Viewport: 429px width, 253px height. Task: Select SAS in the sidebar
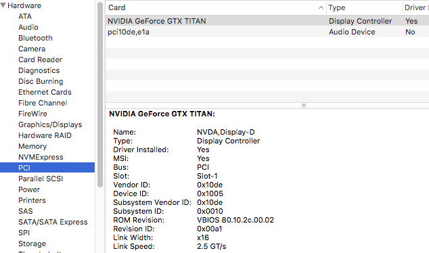pos(26,211)
